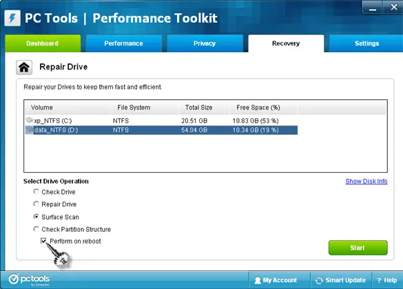Go to the Privacy tab

pos(205,43)
